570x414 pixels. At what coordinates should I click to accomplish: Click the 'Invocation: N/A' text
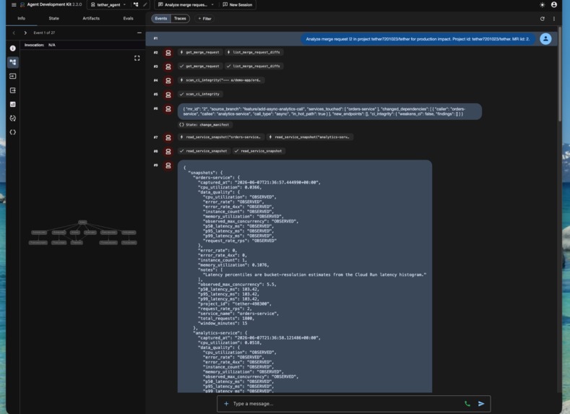point(40,45)
